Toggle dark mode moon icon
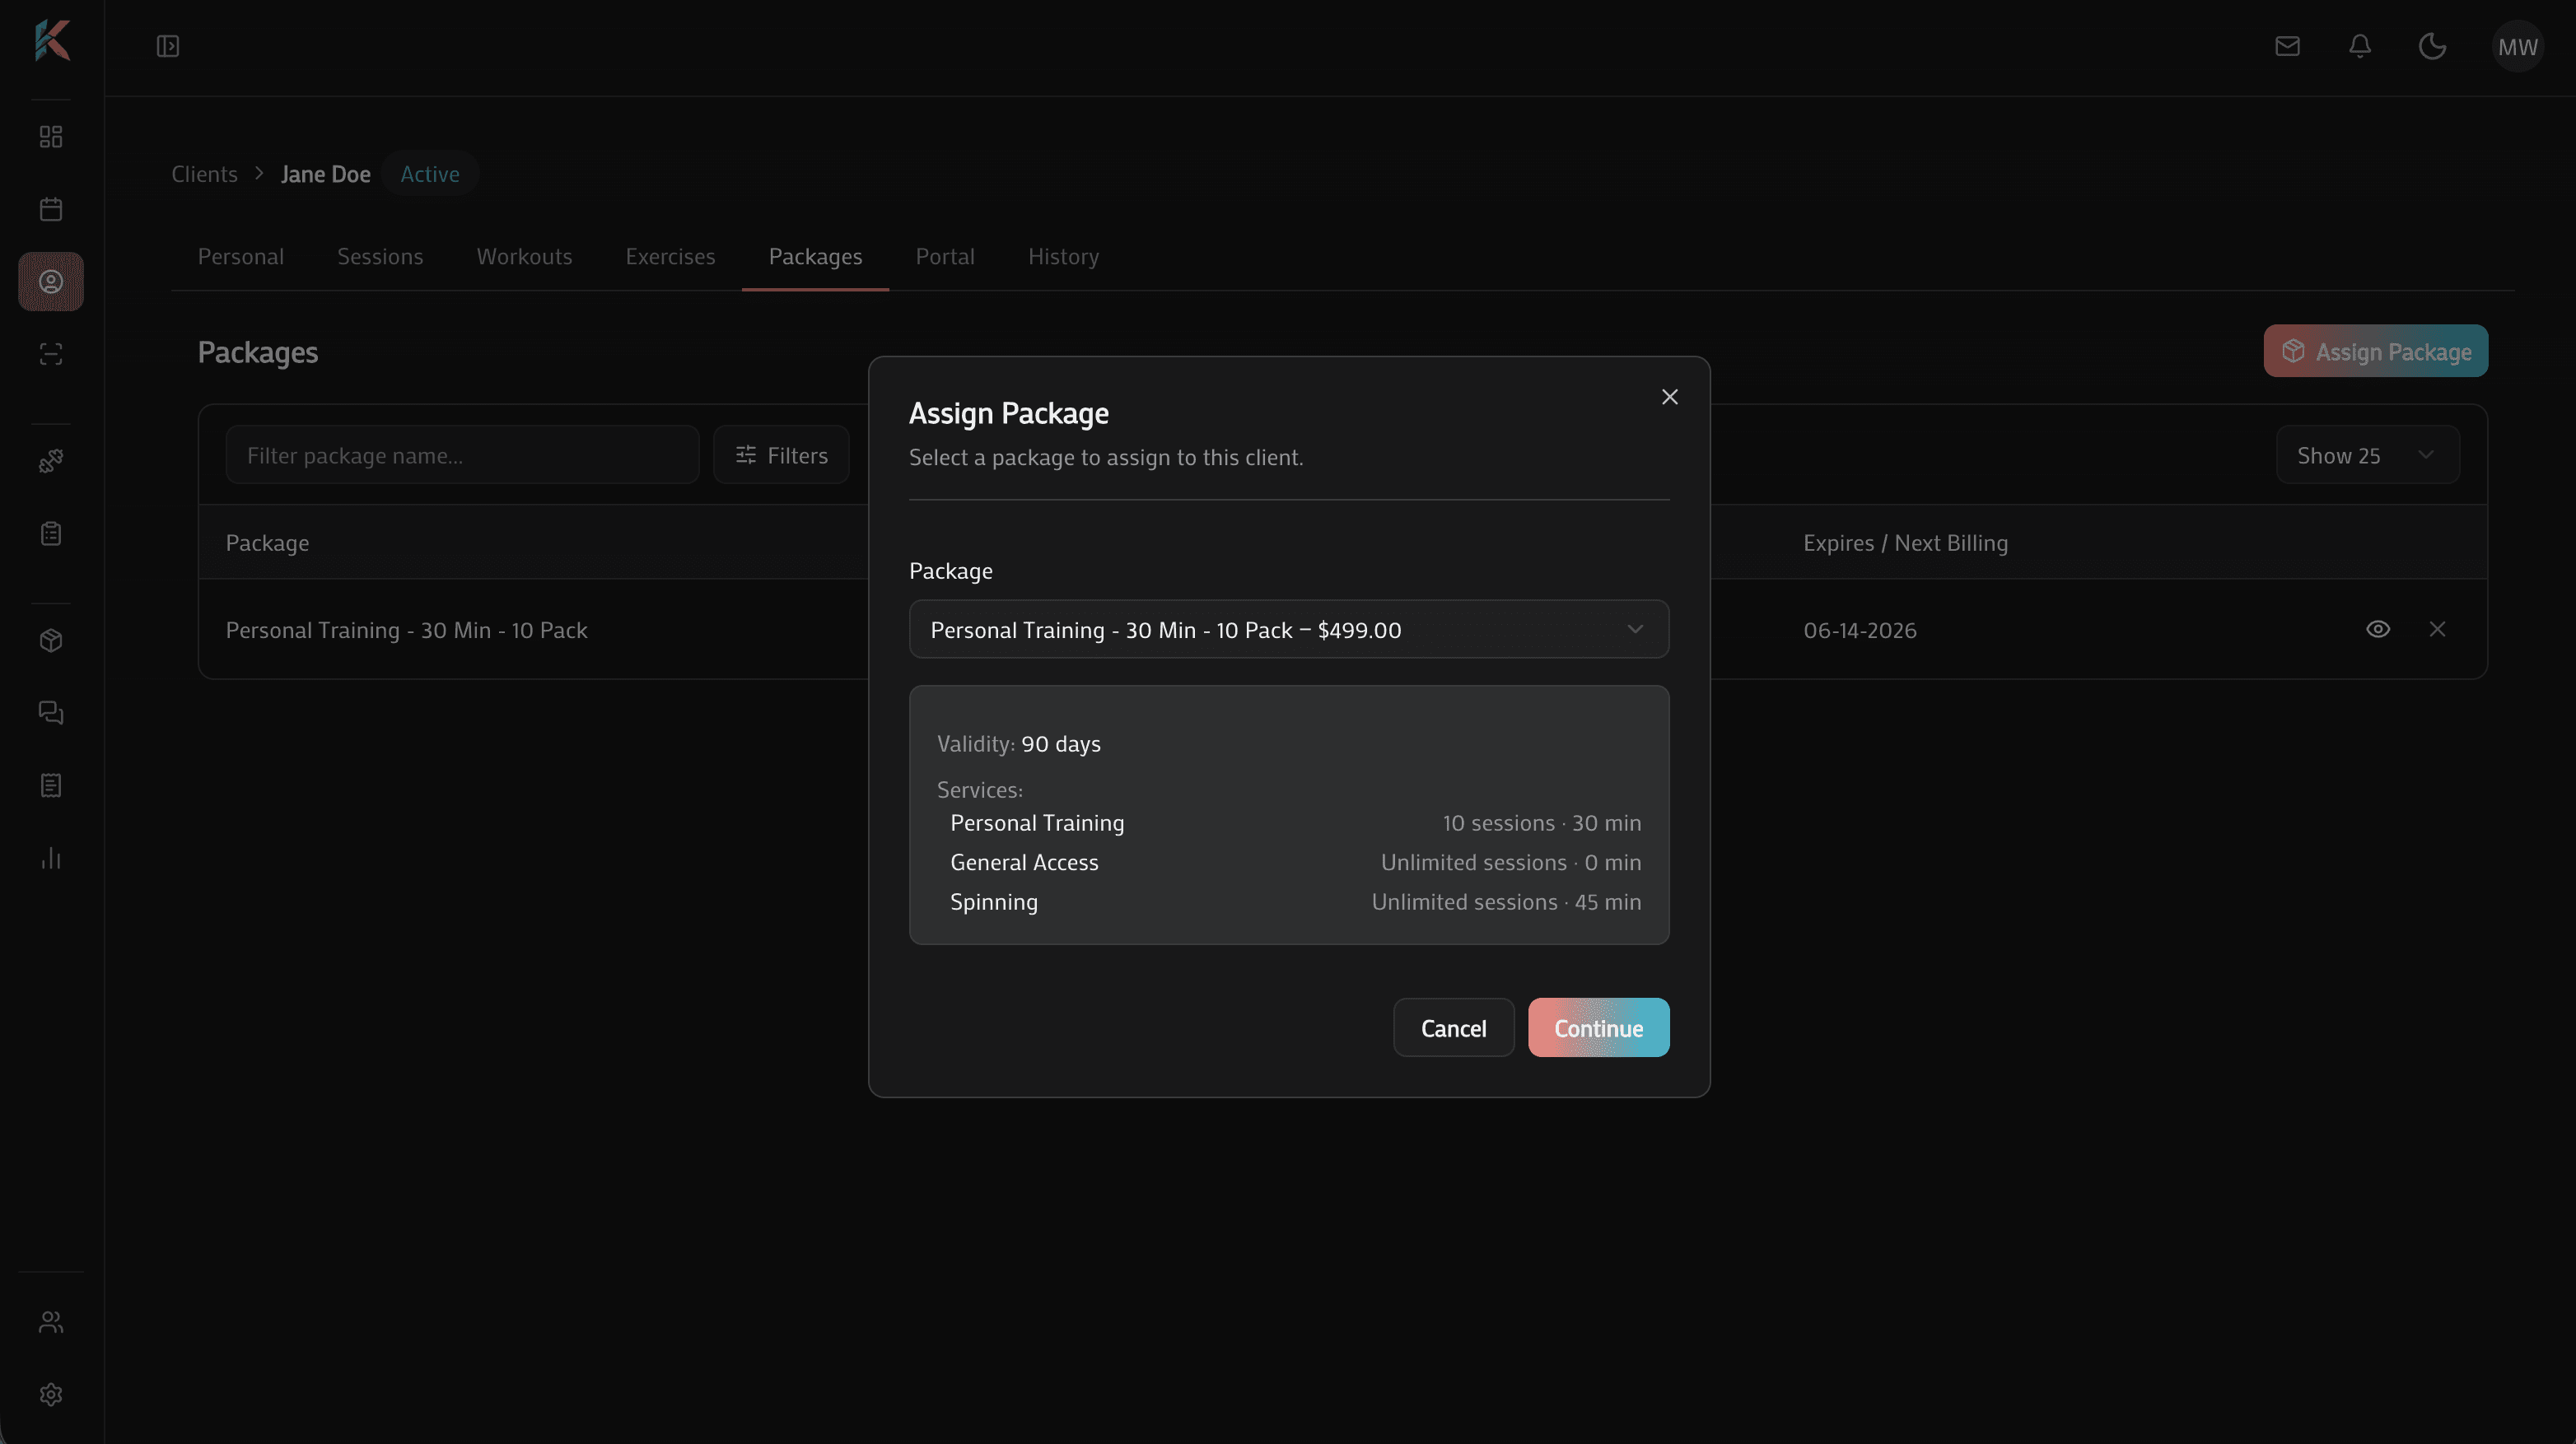This screenshot has width=2576, height=1444. (x=2432, y=46)
